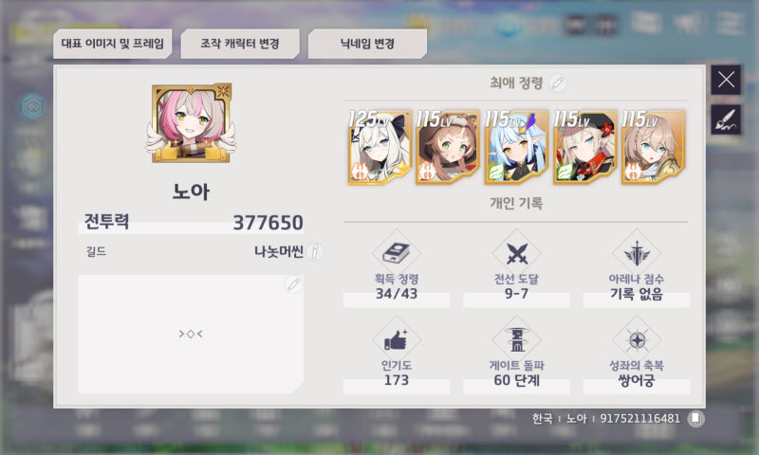Click the pink-haired profile avatar portrait
This screenshot has width=759, height=455.
[192, 123]
